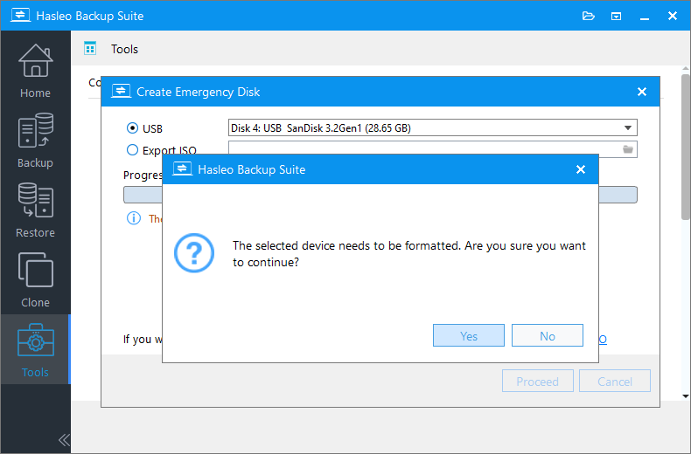Select the Export ISO radio button

pyautogui.click(x=132, y=150)
